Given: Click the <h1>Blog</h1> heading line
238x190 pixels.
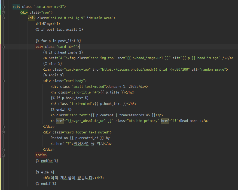Looking at the screenshot, I should coord(48,24).
